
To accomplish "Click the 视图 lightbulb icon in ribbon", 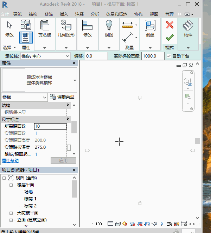I will coord(109,26).
